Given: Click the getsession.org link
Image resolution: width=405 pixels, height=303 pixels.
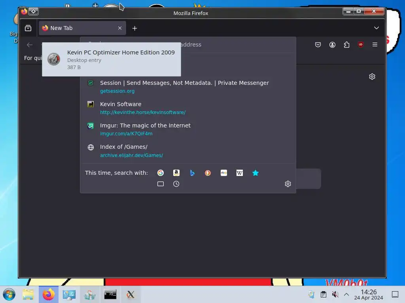Looking at the screenshot, I should click(117, 91).
